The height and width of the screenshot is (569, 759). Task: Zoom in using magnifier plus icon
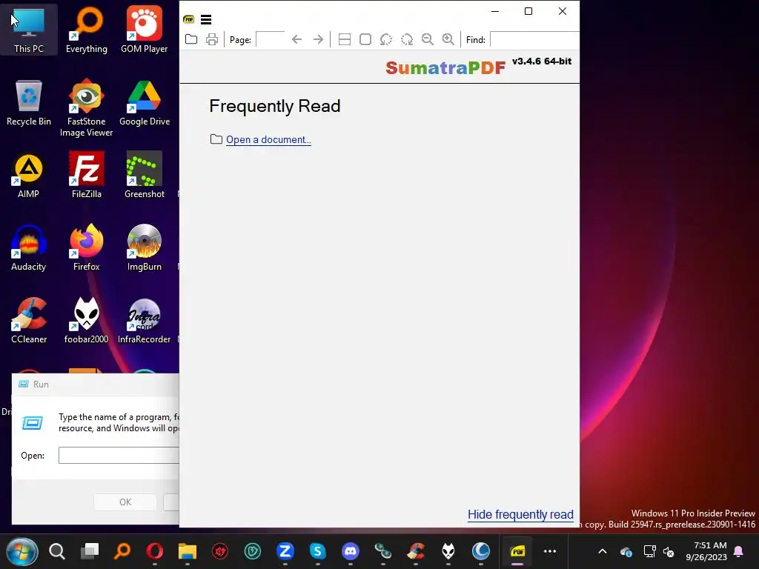pyautogui.click(x=448, y=39)
